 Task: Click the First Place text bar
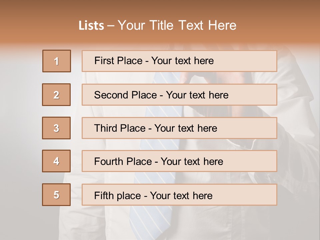click(179, 61)
